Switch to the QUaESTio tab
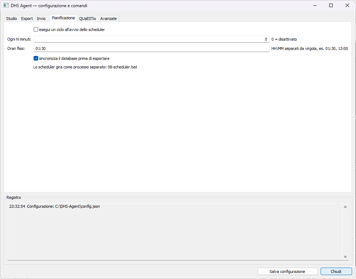This screenshot has height=279, width=356. (x=88, y=19)
